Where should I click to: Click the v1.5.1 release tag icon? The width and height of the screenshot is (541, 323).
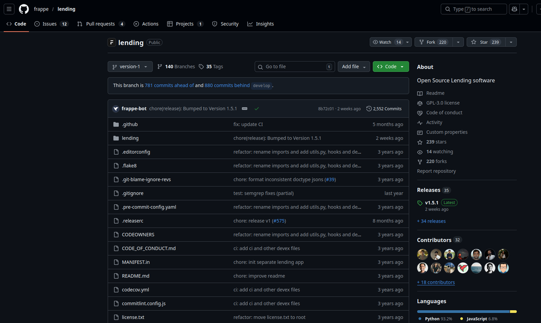coord(420,203)
